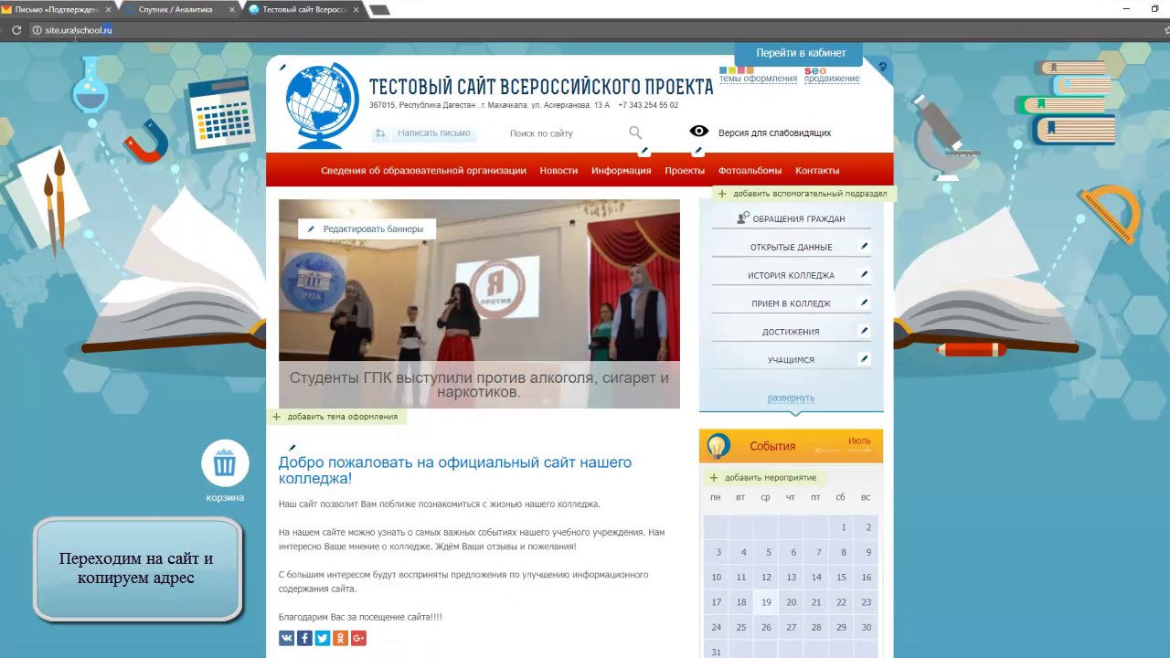Click the sitemap icon beside Написать письмо
The height and width of the screenshot is (658, 1170).
click(x=380, y=133)
